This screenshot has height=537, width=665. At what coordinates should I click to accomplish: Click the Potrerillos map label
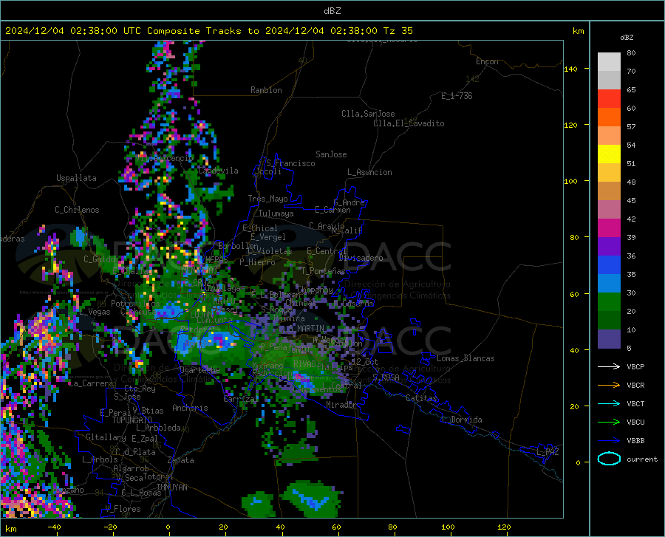[135, 304]
